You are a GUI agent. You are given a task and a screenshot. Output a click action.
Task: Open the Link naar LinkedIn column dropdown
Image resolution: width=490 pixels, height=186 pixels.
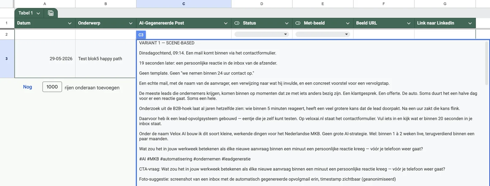(x=470, y=23)
